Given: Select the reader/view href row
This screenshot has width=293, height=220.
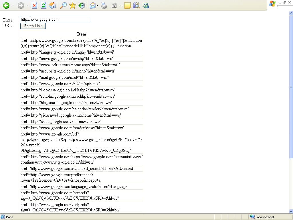Looking at the screenshot, I should tap(82, 128).
